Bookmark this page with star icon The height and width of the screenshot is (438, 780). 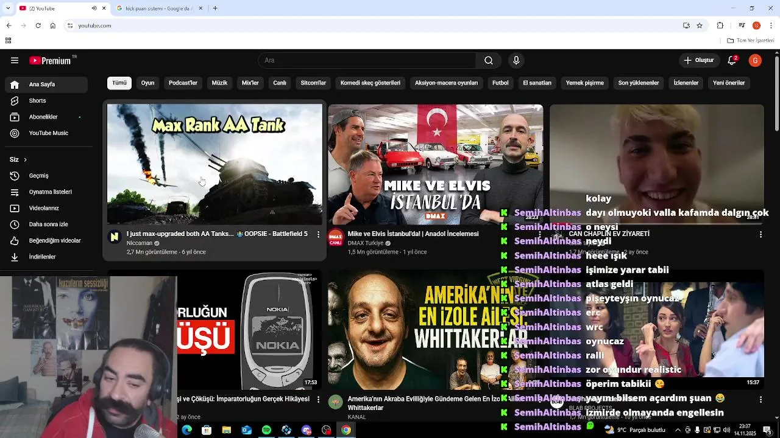point(700,26)
